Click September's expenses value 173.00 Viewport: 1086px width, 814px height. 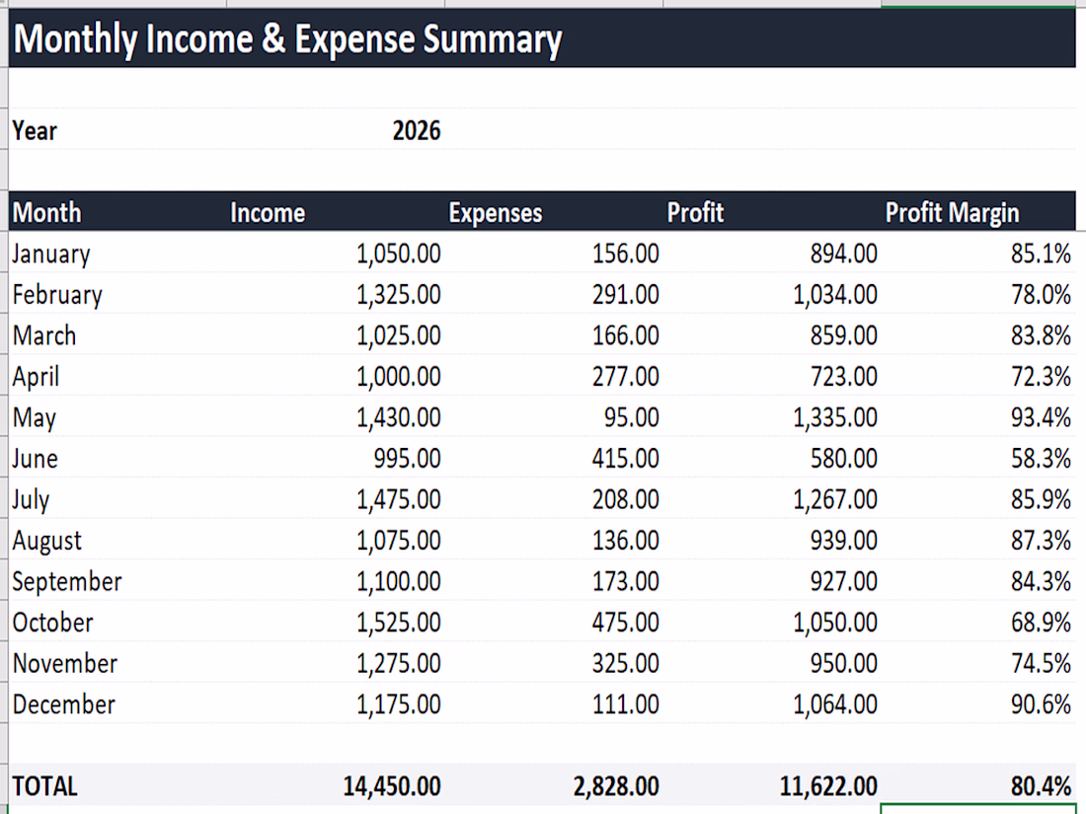coord(625,581)
